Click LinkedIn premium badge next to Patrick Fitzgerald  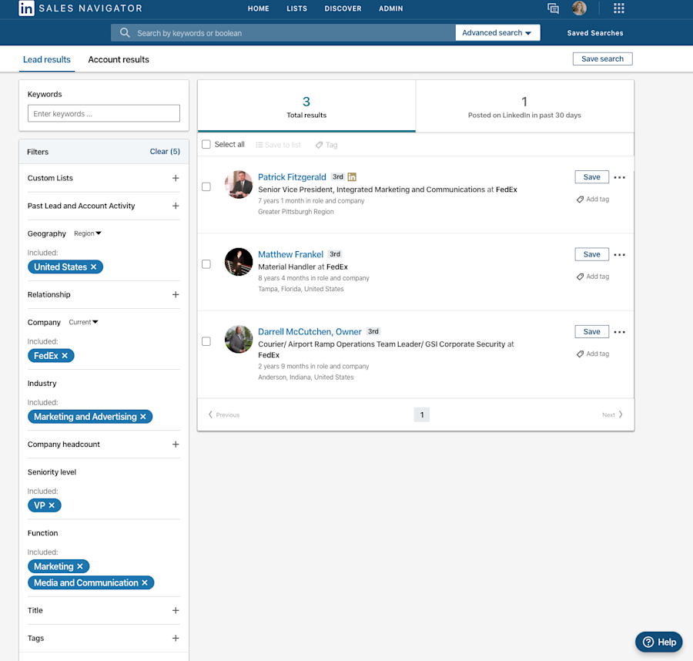352,177
